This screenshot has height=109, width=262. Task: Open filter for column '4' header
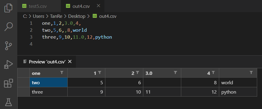[213, 72]
